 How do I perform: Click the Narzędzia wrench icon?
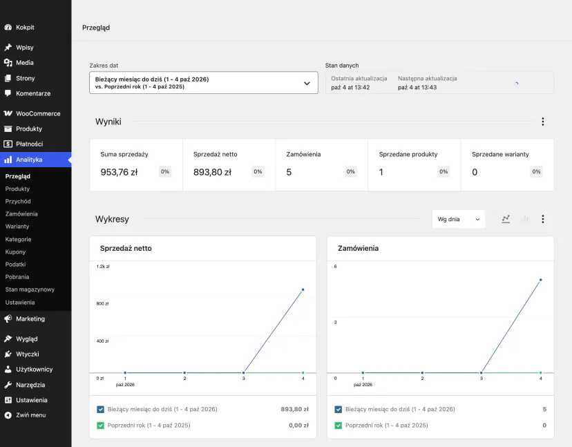point(8,385)
